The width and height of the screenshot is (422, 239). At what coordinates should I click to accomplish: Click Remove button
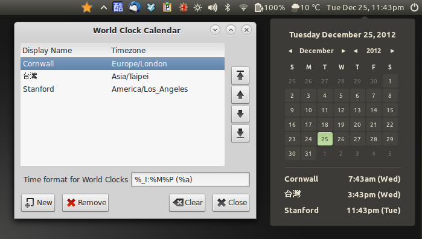click(85, 203)
